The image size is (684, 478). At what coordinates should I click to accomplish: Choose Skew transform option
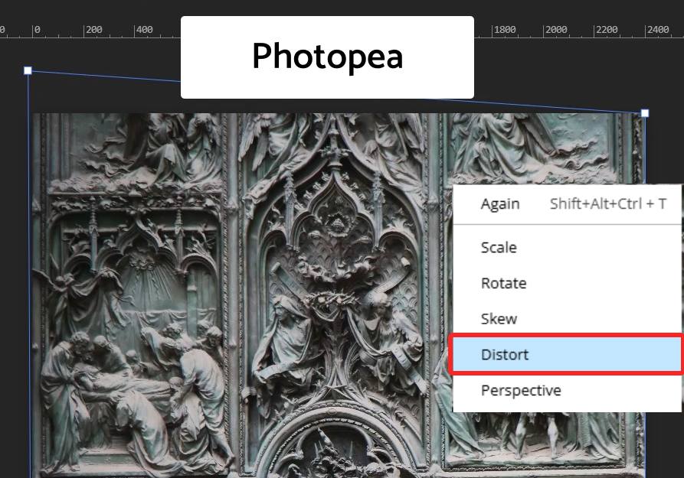[x=567, y=319]
